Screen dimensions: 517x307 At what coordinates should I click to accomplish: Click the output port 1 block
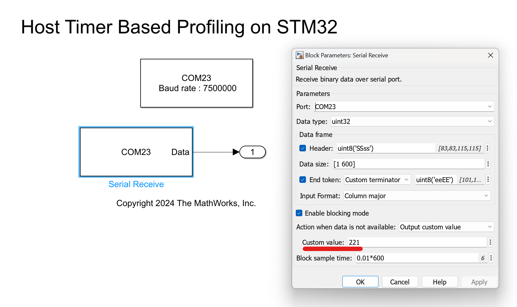click(252, 152)
